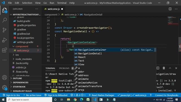The width and height of the screenshot is (181, 102).
Task: Launch Google Chrome from taskbar
Action: (x=75, y=99)
